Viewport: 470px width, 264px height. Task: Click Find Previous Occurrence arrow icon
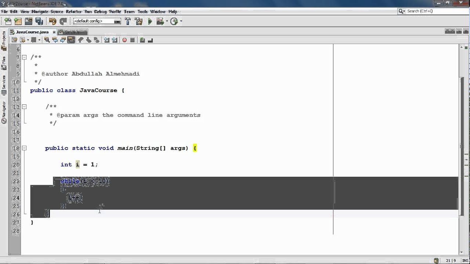coord(55,40)
